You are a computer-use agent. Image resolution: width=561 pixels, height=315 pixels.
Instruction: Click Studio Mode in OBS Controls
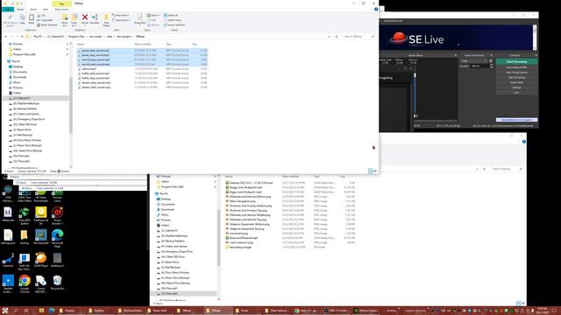tap(516, 82)
